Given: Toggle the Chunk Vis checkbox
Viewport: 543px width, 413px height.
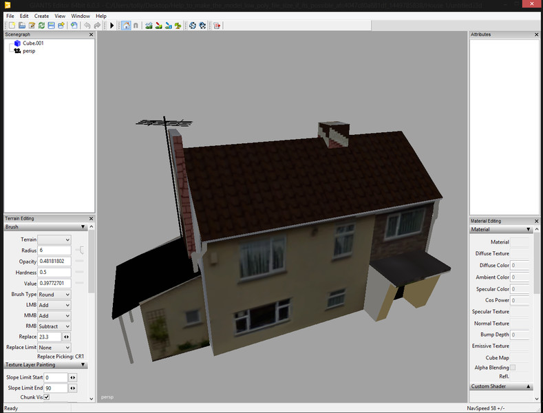Looking at the screenshot, I should pyautogui.click(x=47, y=397).
